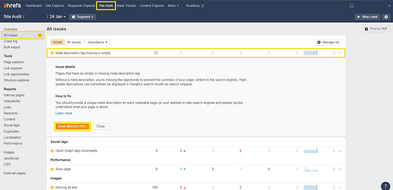This screenshot has height=190, width=393.
Task: Click the ahrefs logo
Action: tap(12, 5)
